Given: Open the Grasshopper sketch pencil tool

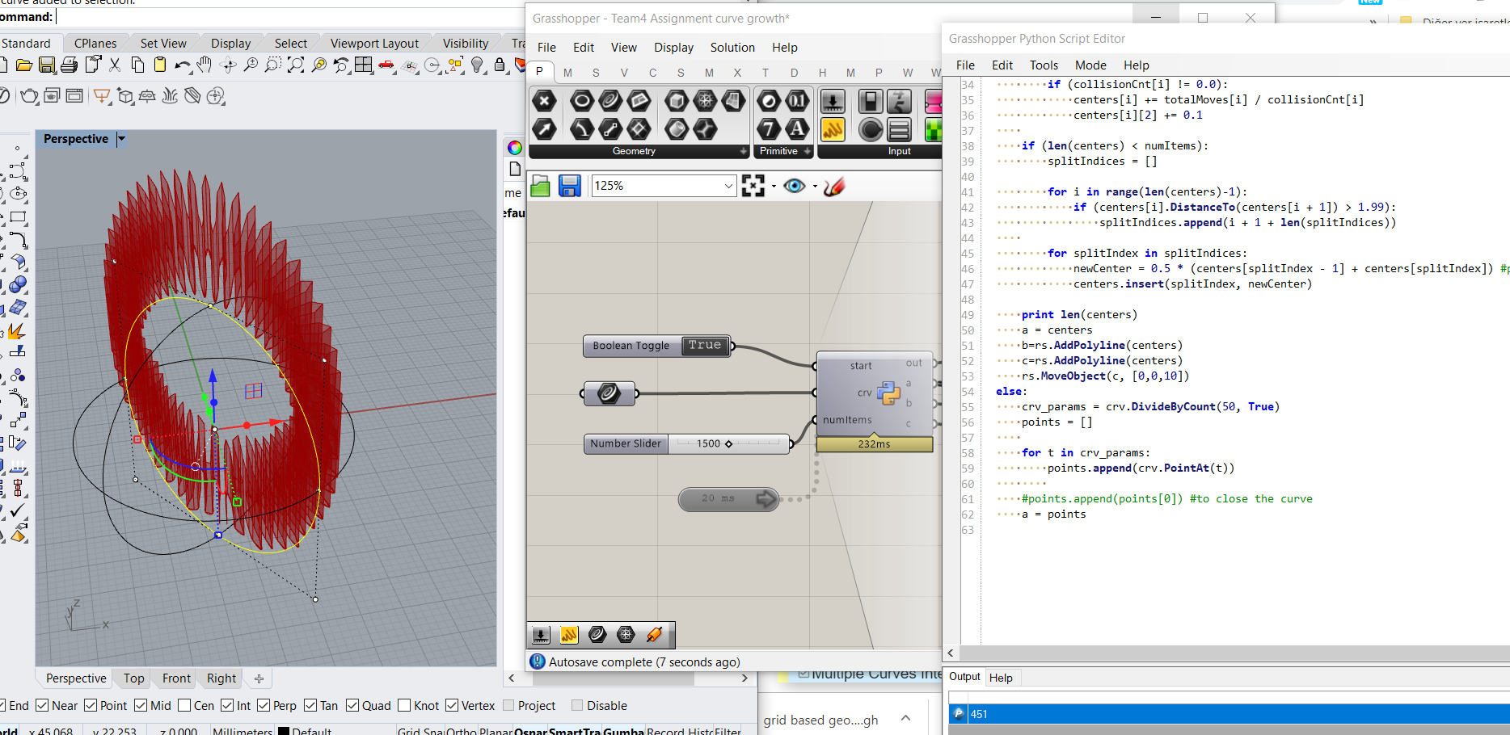Looking at the screenshot, I should click(x=834, y=187).
